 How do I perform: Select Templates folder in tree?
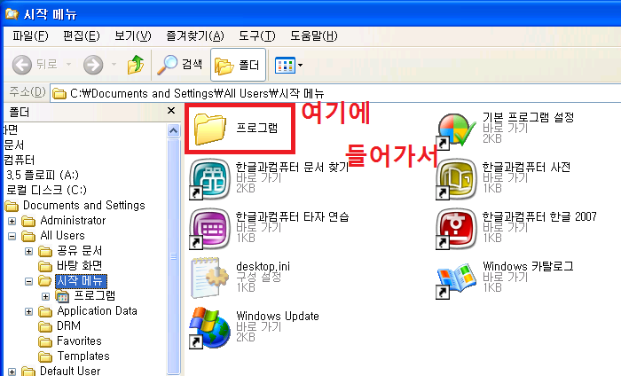tap(83, 356)
